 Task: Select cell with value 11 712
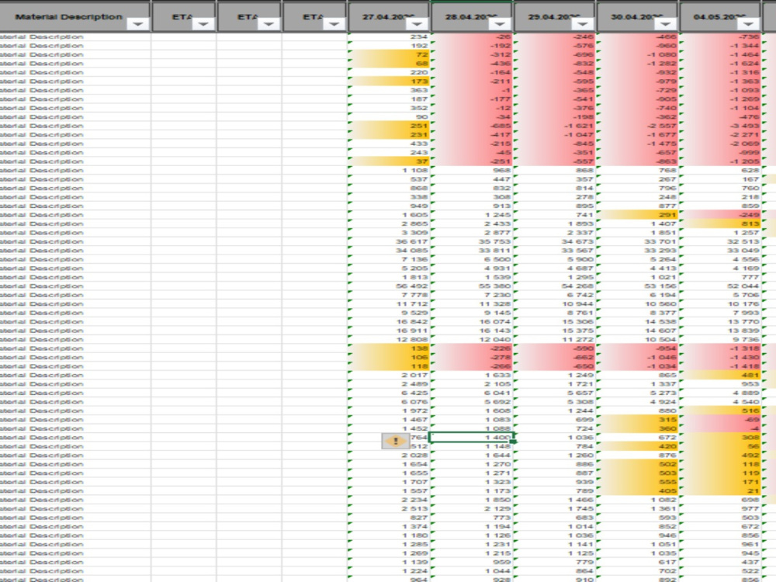point(389,304)
